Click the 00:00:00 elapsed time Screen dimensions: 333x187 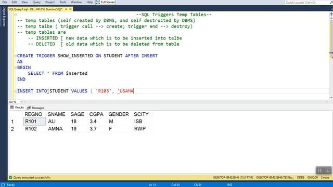(x=312, y=178)
